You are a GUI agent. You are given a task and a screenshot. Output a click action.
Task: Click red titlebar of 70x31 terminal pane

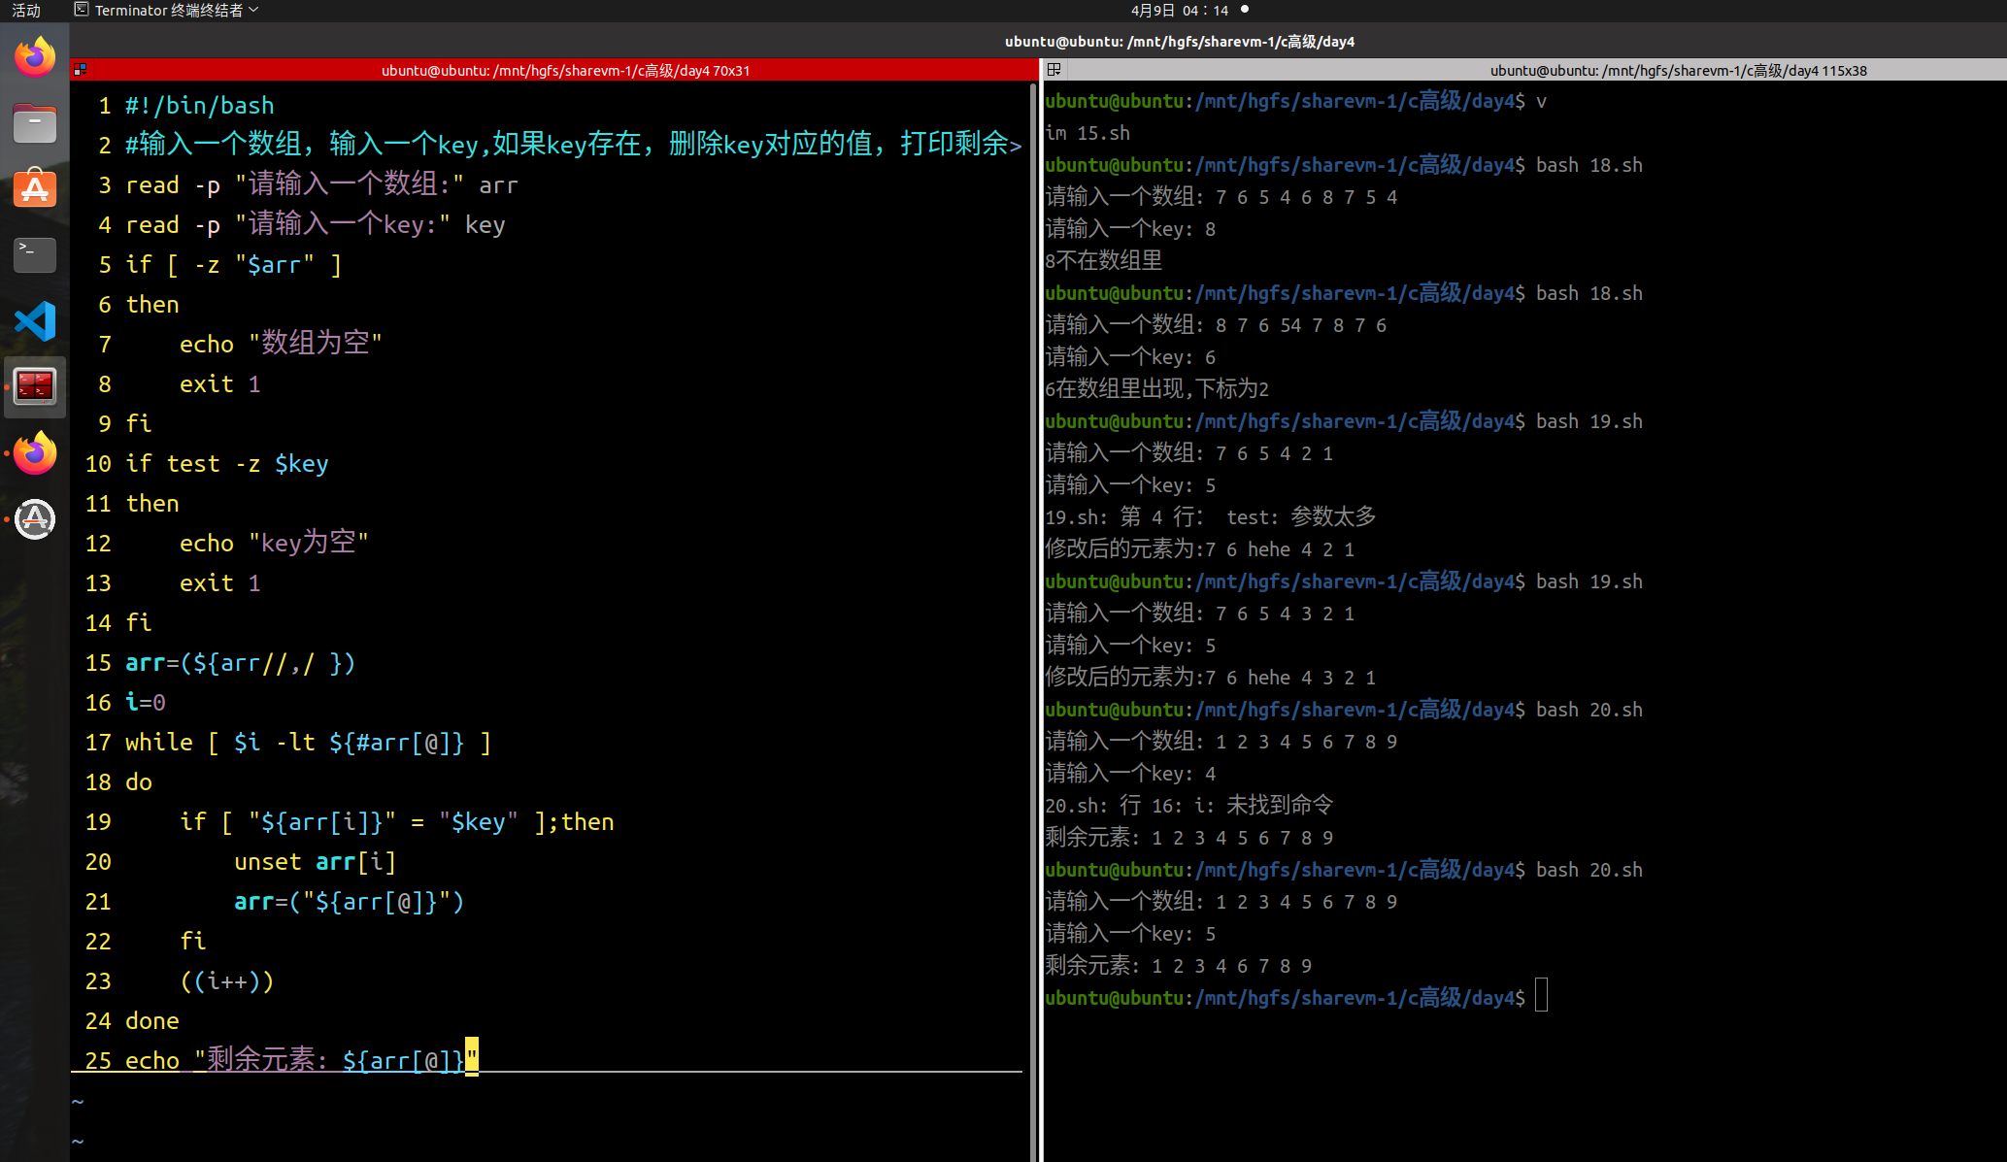click(x=563, y=70)
